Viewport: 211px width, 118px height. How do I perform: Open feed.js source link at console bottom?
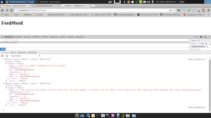click(x=196, y=107)
